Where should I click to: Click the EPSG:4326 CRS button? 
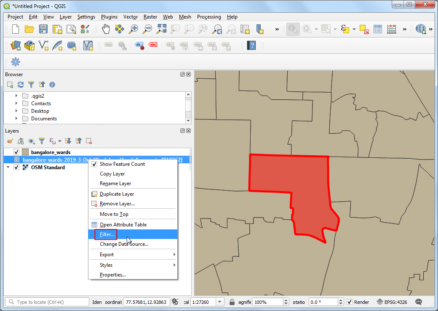coord(393,302)
